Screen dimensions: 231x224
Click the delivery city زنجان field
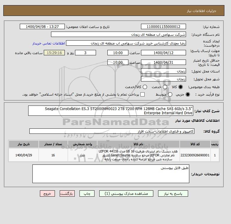(163, 79)
